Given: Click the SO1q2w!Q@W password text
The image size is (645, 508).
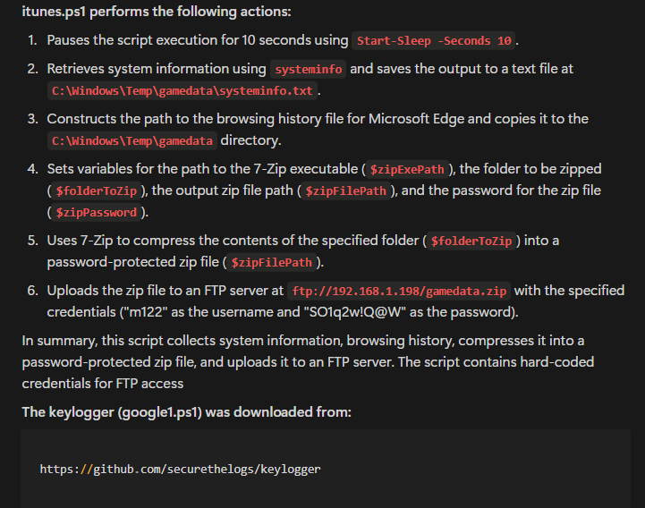Looking at the screenshot, I should [x=410, y=312].
